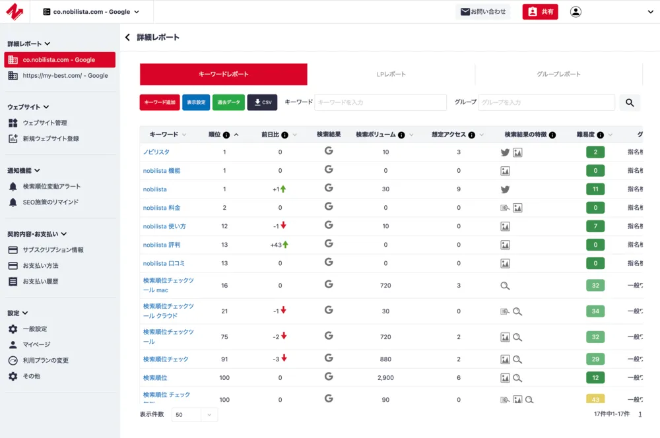Click the info icon next to 想定アクセス
This screenshot has width=660, height=438.
(472, 135)
